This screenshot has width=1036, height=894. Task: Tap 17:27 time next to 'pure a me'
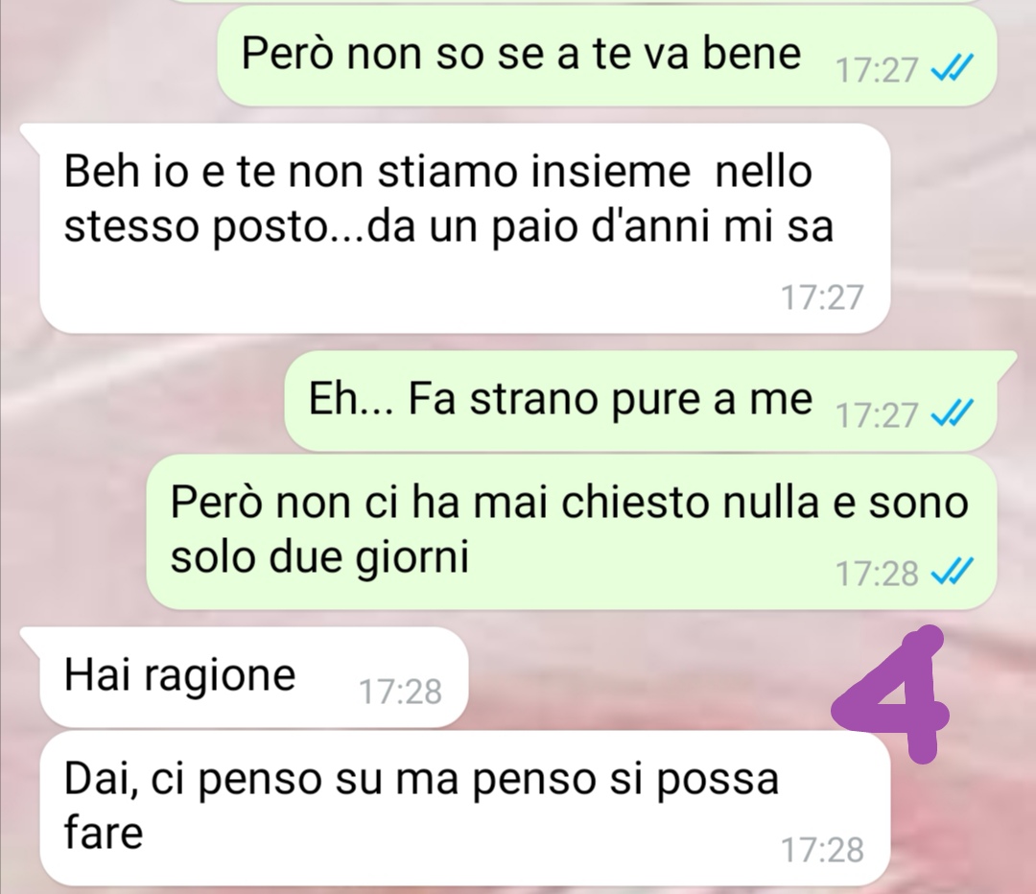click(877, 415)
